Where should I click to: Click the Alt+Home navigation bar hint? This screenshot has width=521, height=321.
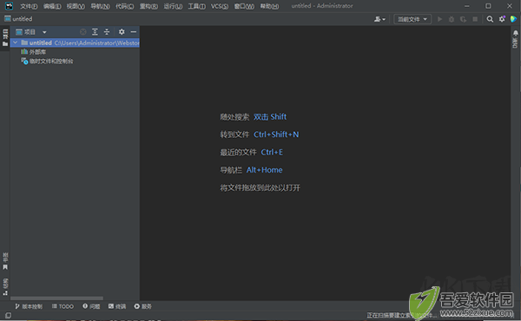265,170
